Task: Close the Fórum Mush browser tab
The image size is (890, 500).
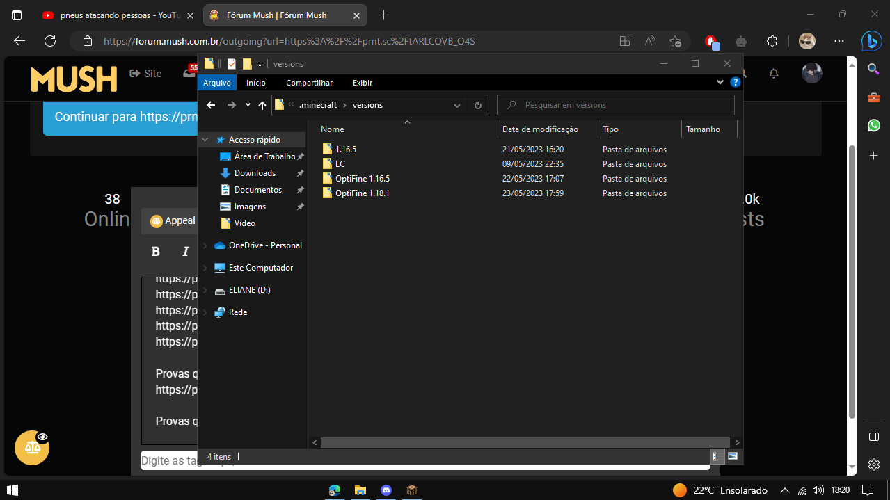Action: coord(356,15)
